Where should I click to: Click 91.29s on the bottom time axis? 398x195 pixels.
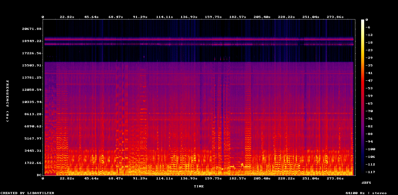tap(140, 178)
